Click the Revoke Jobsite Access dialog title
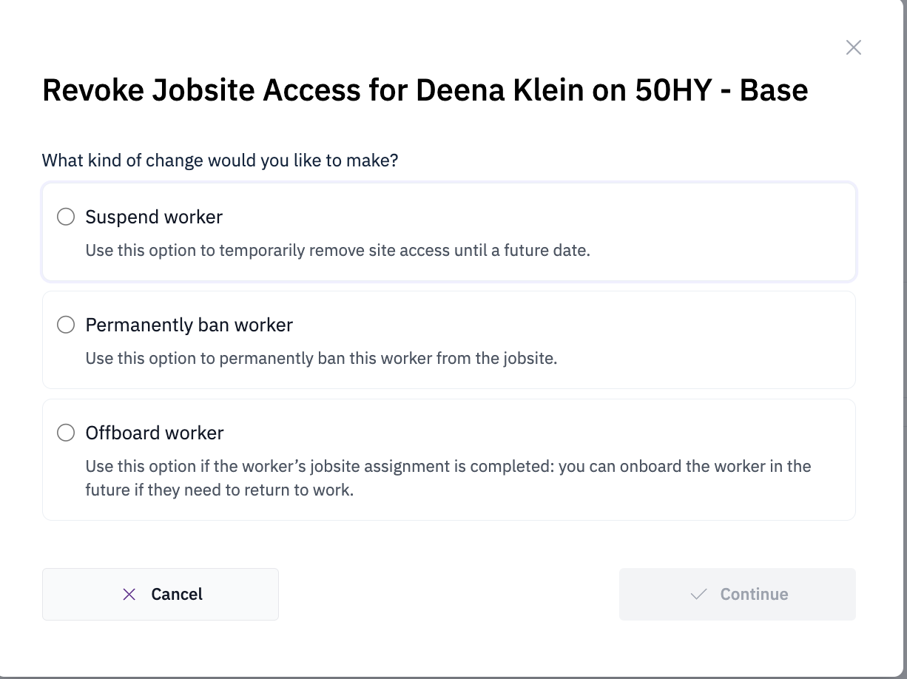This screenshot has width=907, height=679. pos(425,89)
